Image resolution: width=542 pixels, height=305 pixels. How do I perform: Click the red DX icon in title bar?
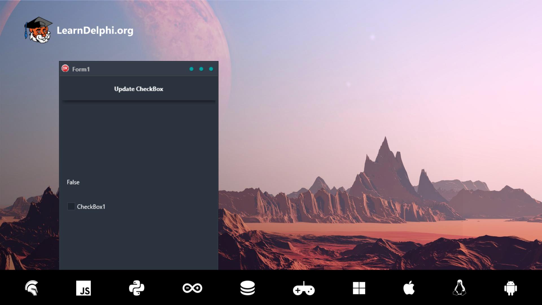[x=65, y=69]
